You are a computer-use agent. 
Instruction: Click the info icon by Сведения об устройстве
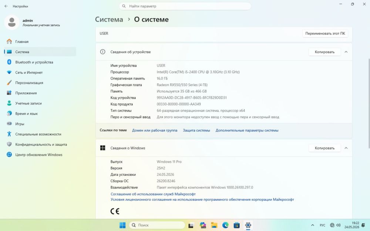(102, 52)
